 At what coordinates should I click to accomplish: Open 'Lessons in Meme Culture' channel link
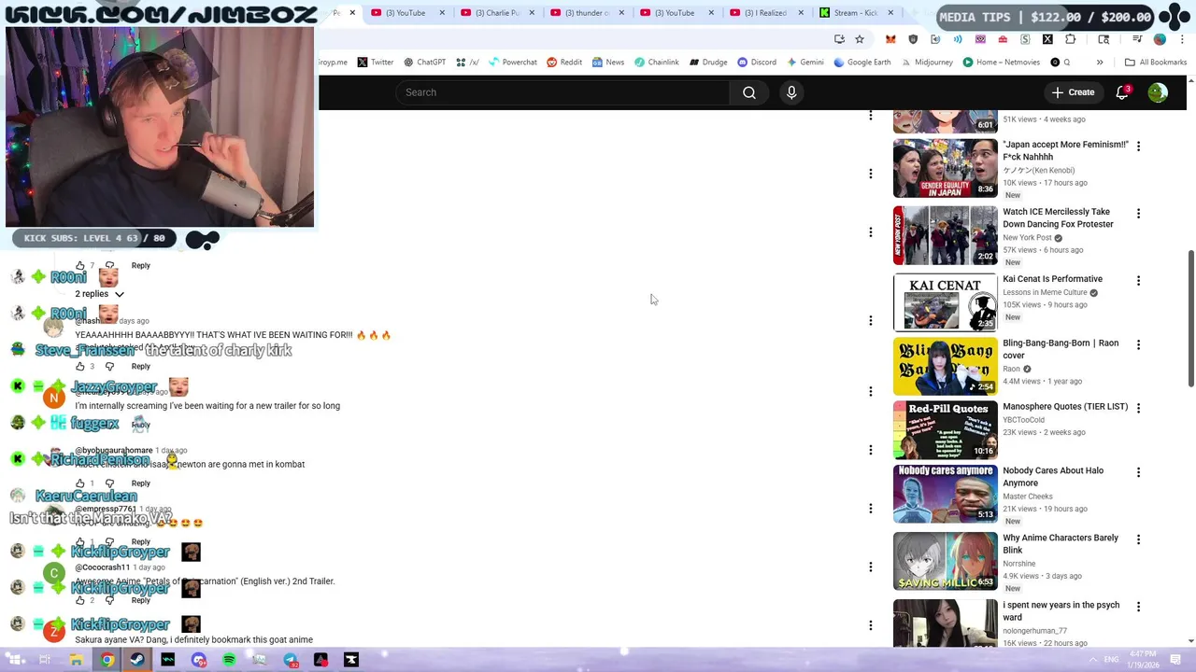click(x=1045, y=292)
